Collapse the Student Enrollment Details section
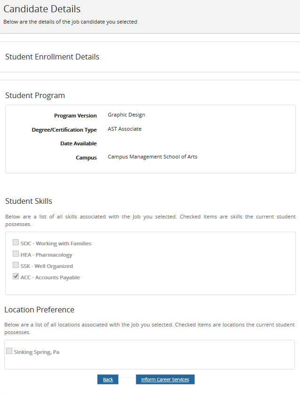 (52, 57)
